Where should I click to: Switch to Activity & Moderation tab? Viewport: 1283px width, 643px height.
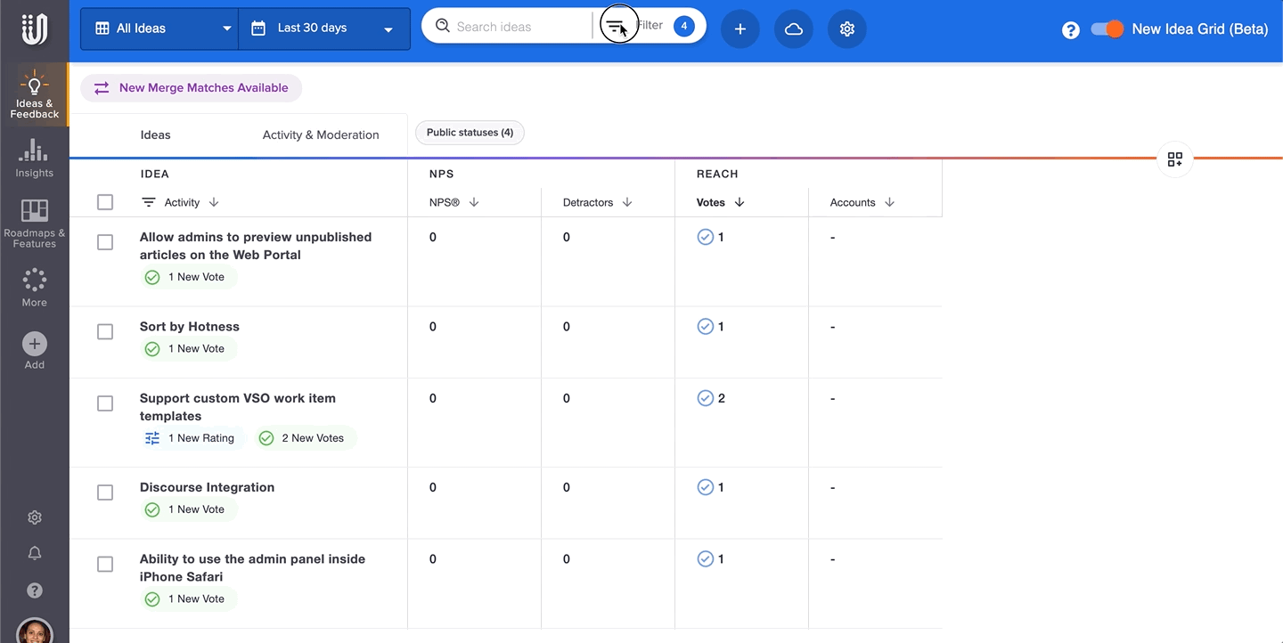click(321, 134)
